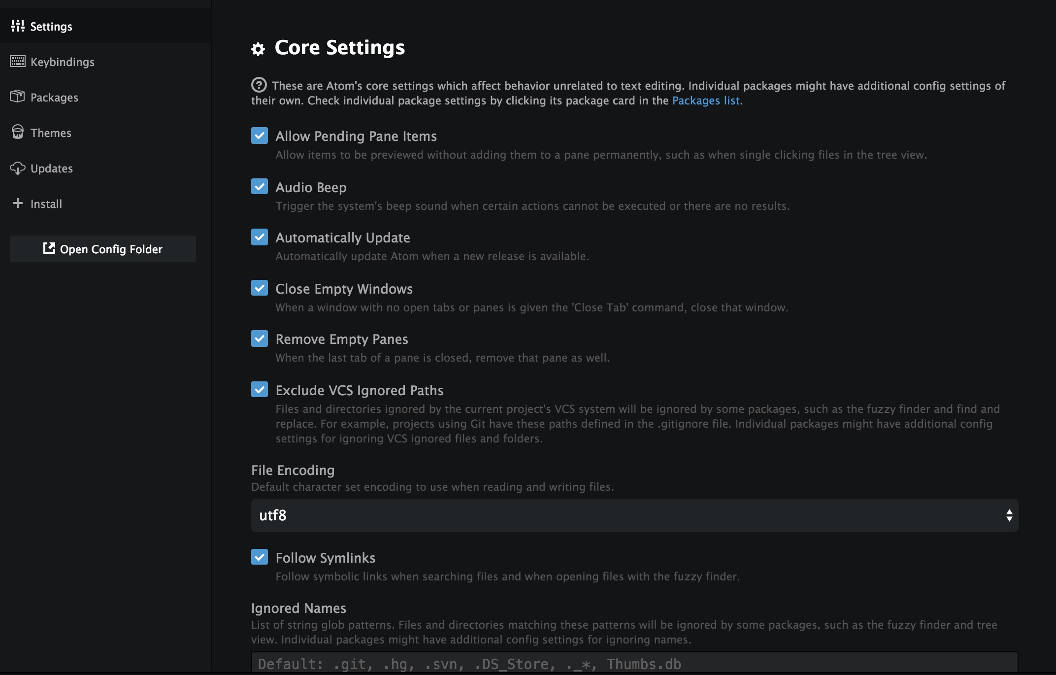Click Ignored Names input field
1056x675 pixels.
(x=634, y=663)
